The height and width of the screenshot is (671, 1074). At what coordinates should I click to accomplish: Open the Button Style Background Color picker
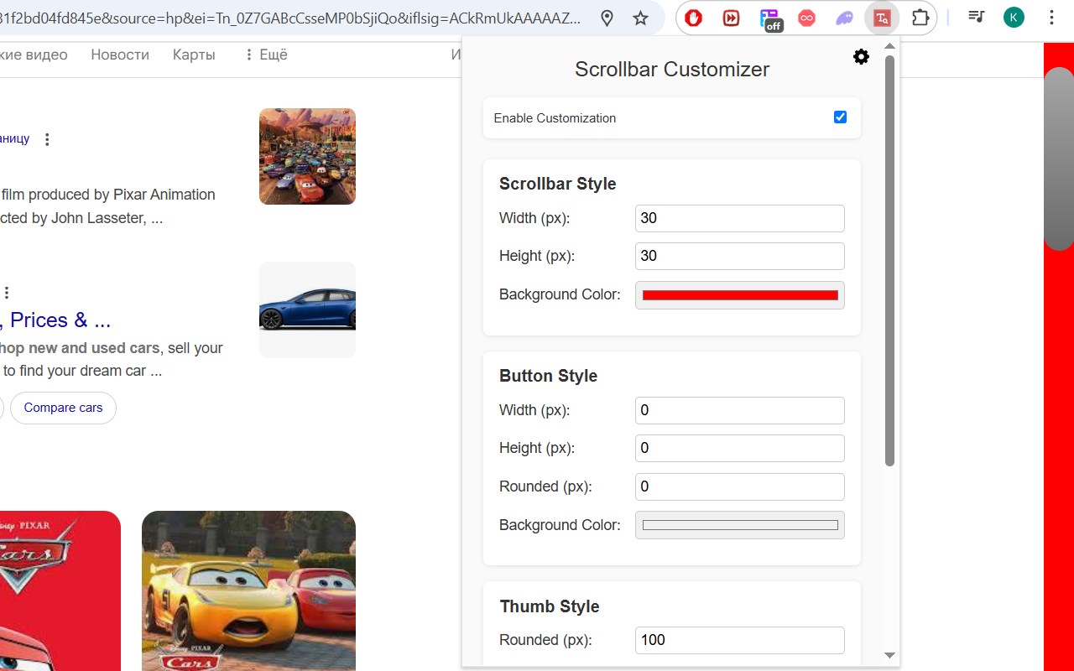739,525
